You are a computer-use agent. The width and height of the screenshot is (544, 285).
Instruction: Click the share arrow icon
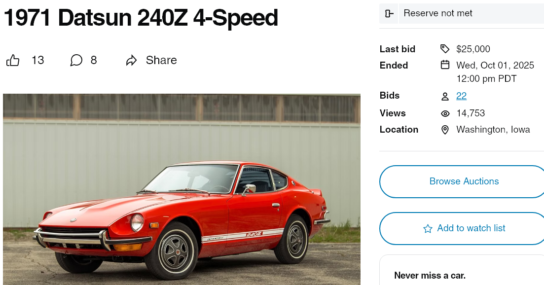131,61
